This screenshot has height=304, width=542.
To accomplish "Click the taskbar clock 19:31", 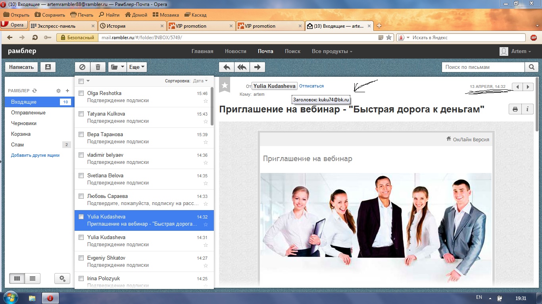I will 521,298.
